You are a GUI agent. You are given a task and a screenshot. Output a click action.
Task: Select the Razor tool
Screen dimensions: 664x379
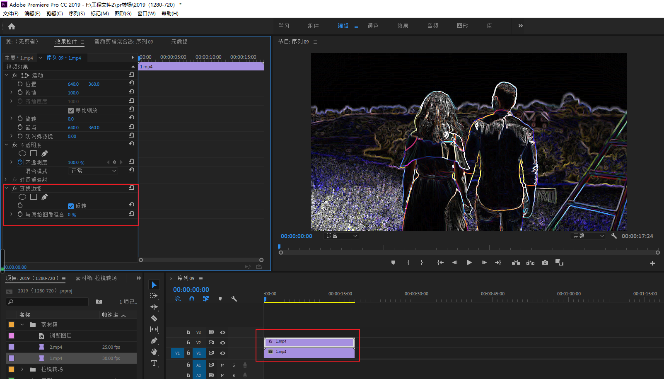click(154, 318)
